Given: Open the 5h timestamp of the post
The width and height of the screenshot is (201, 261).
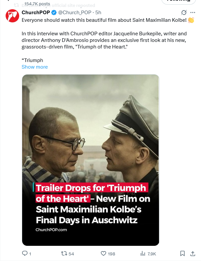Looking at the screenshot, I should point(98,13).
